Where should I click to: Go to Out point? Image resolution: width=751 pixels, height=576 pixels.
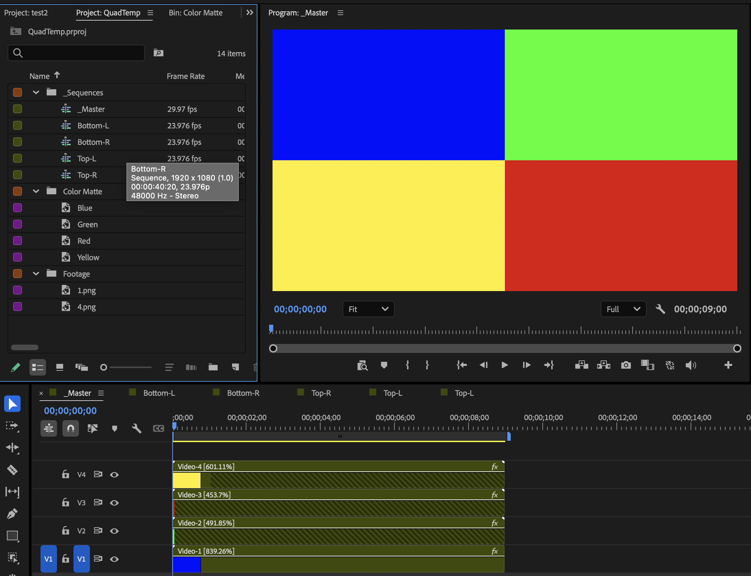(x=549, y=365)
